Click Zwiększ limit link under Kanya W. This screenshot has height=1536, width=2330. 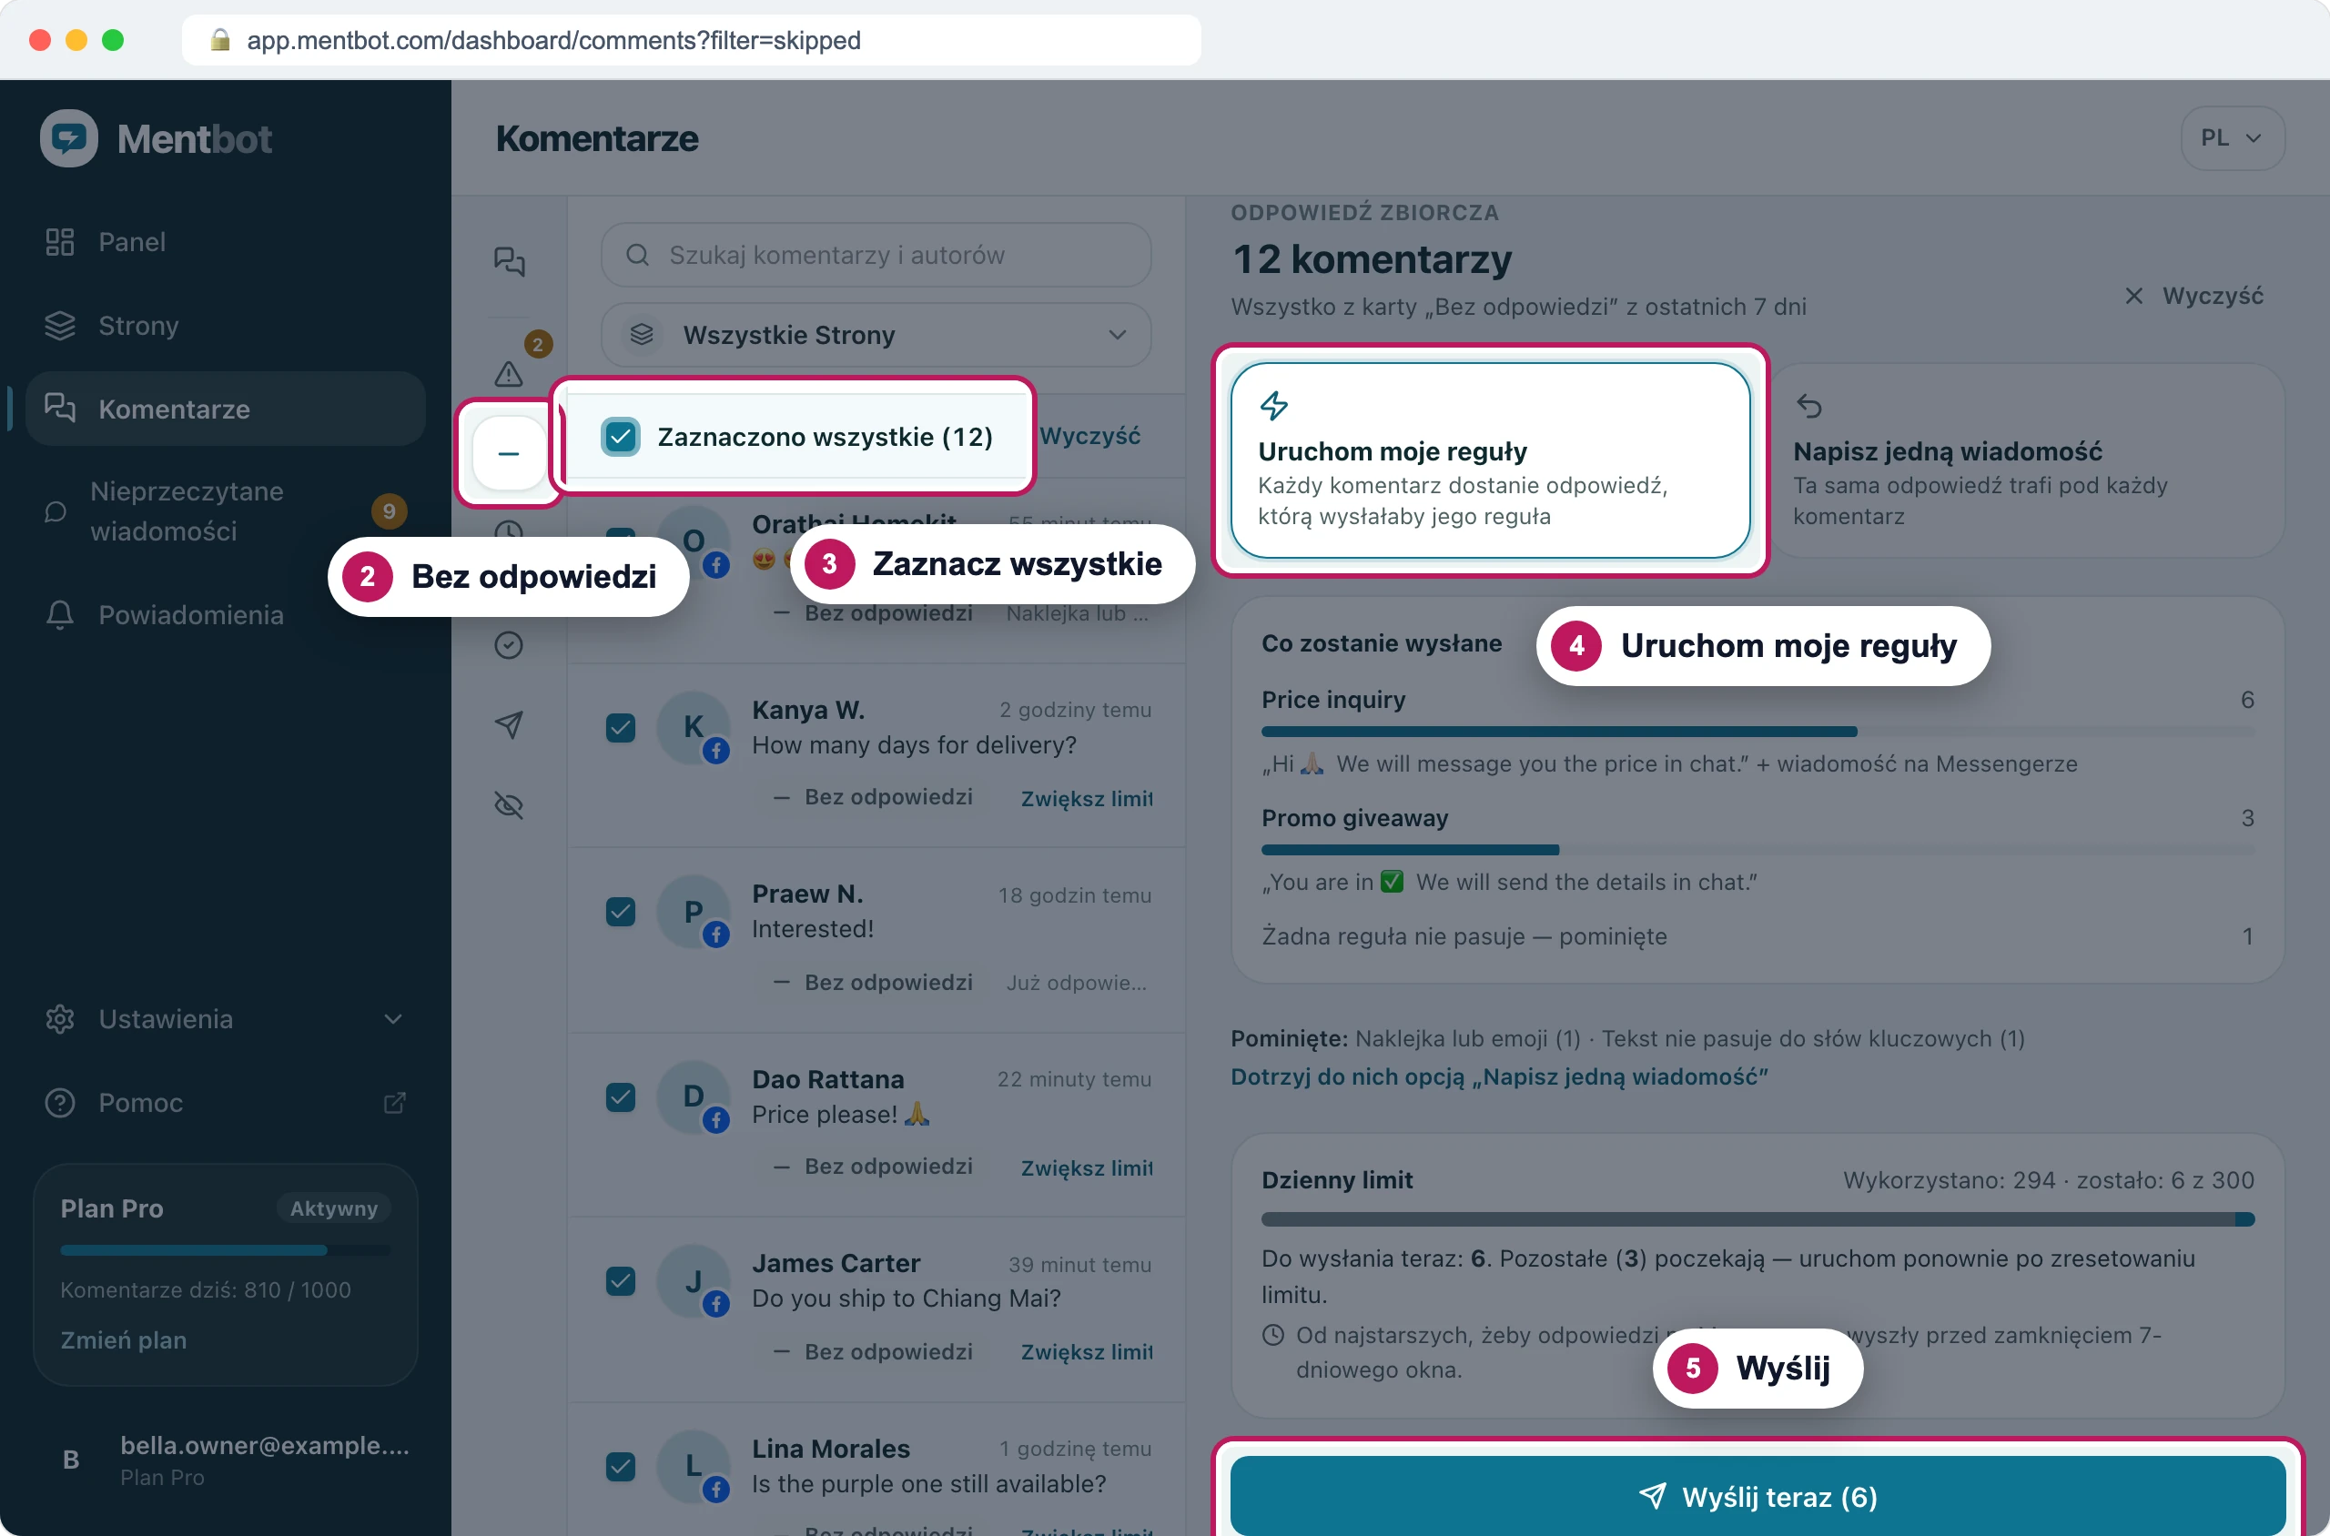pyautogui.click(x=1087, y=798)
